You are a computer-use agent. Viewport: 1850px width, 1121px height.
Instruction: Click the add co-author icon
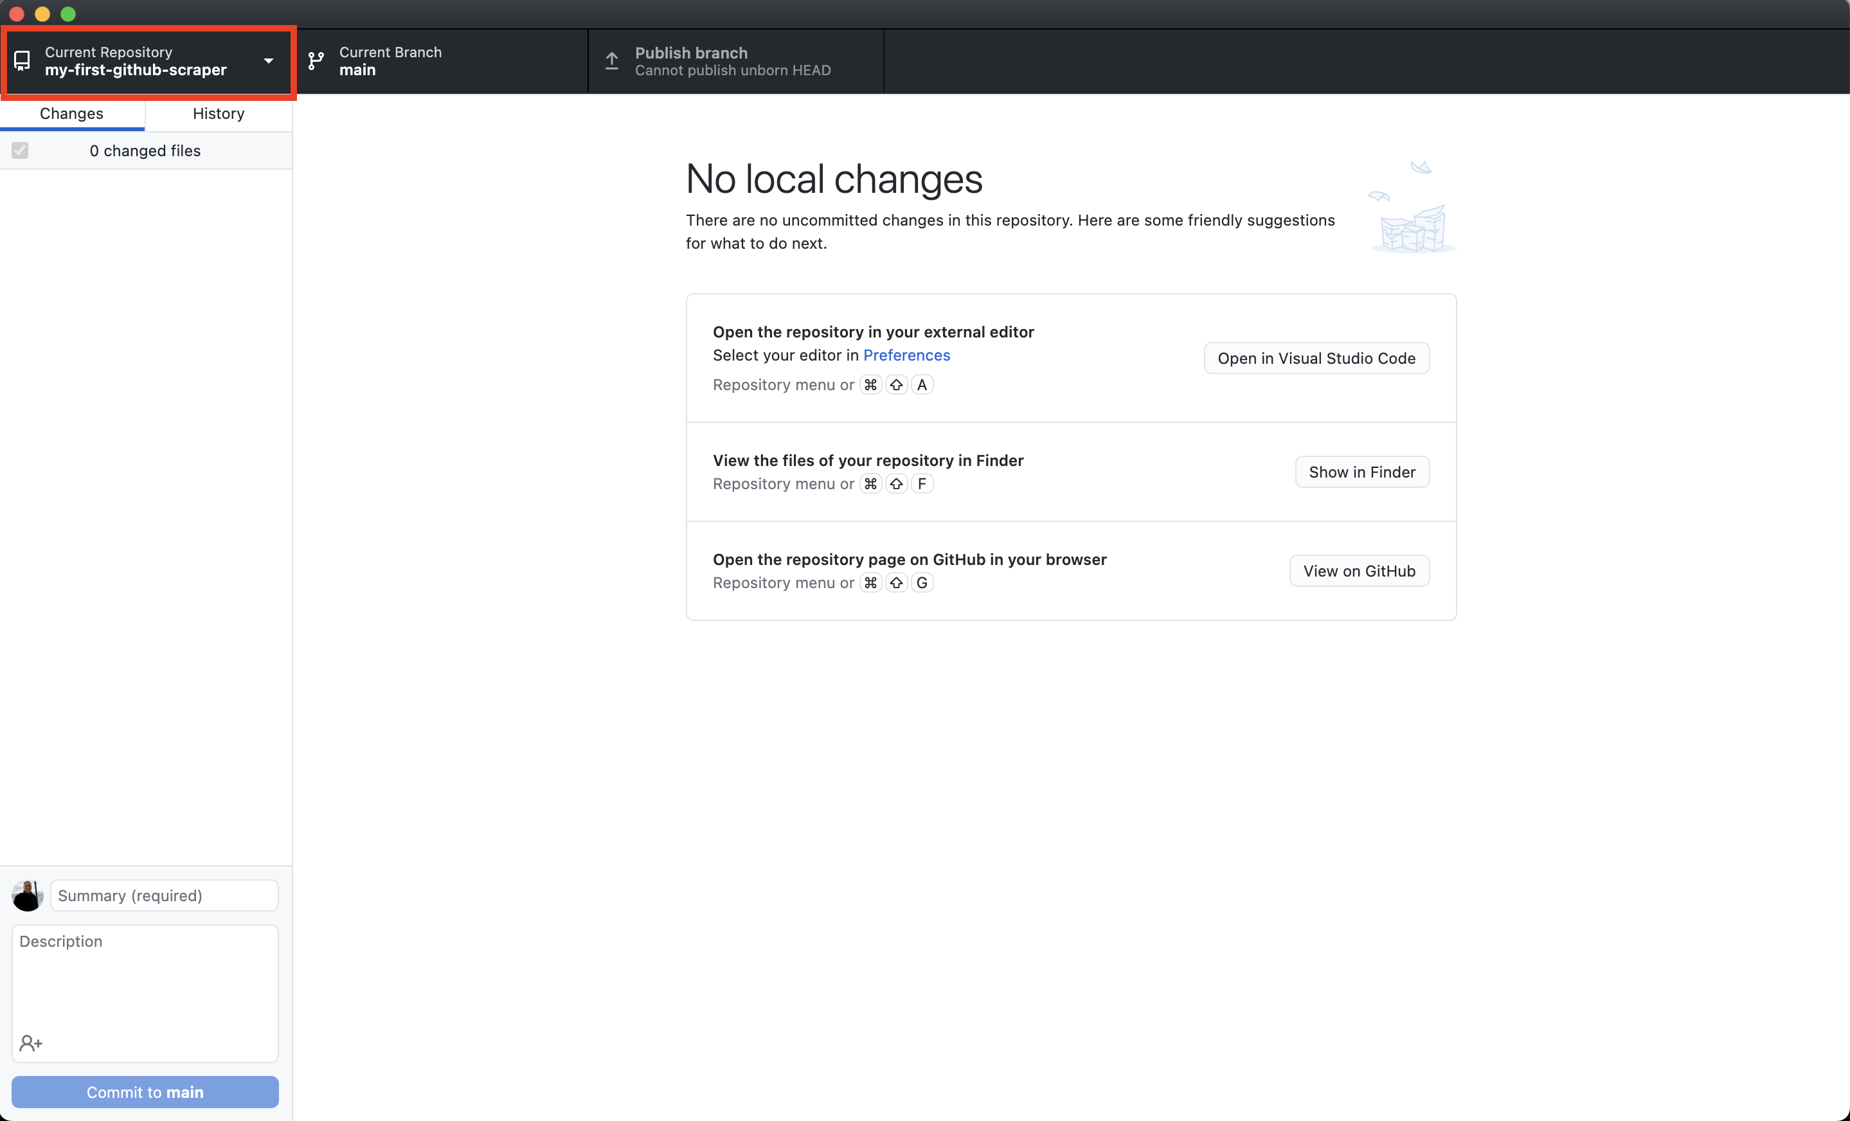pyautogui.click(x=30, y=1043)
